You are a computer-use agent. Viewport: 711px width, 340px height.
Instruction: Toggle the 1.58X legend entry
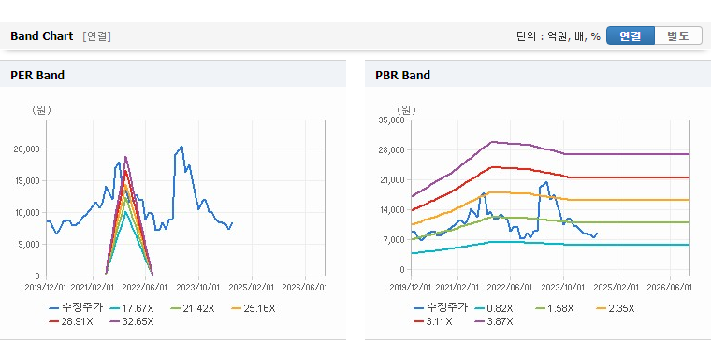[555, 308]
